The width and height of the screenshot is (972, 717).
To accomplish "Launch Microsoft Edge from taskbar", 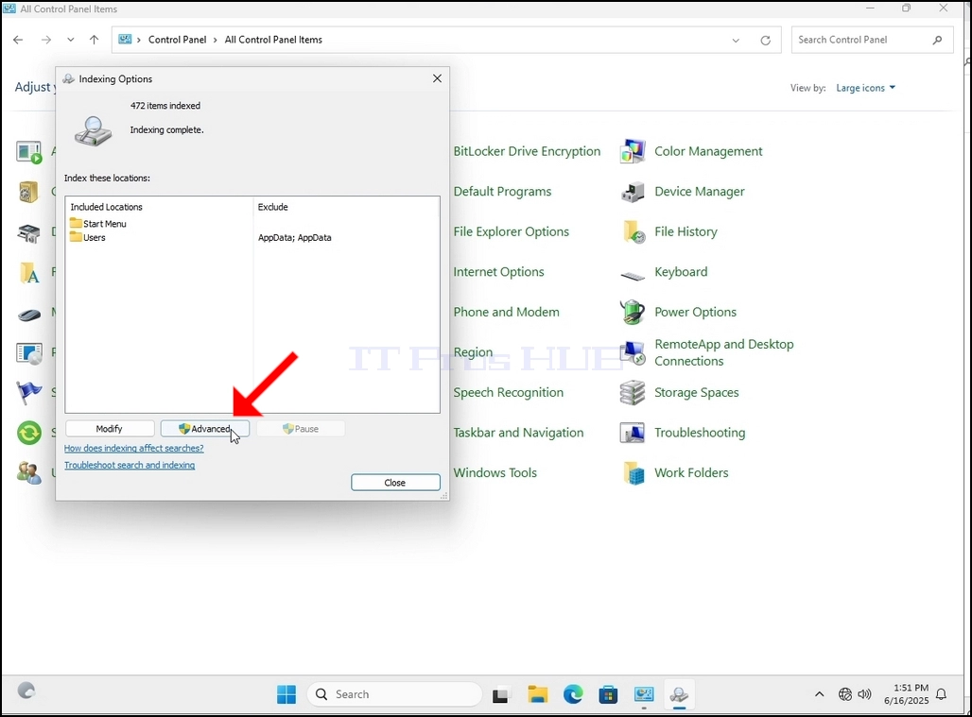I will pyautogui.click(x=573, y=694).
